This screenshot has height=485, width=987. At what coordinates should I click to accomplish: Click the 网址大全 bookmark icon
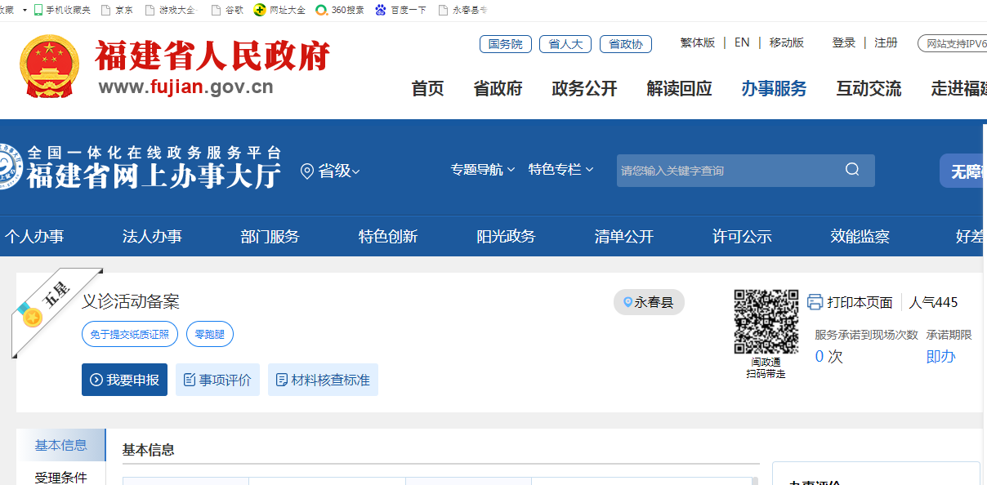tap(260, 10)
